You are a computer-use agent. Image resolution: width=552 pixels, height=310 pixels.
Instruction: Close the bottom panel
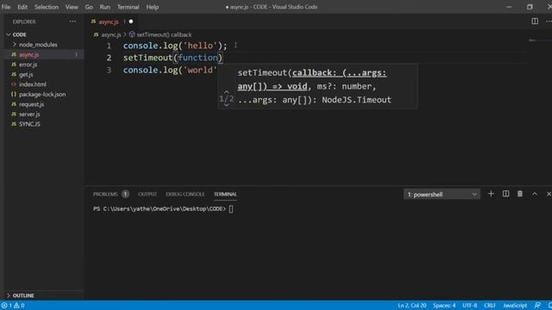tap(549, 194)
